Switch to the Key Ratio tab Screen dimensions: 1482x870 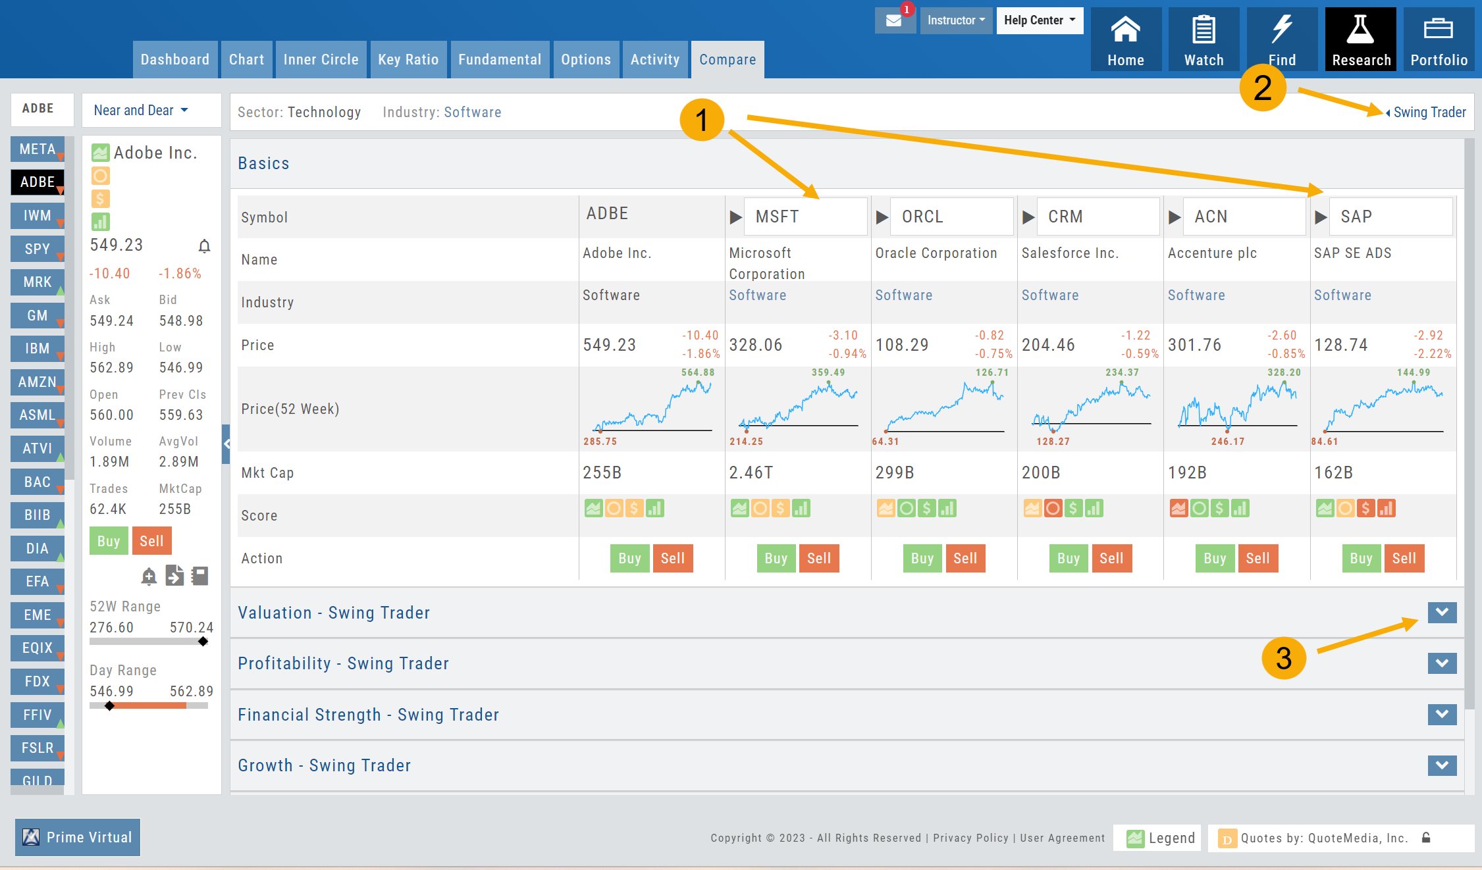pyautogui.click(x=408, y=60)
